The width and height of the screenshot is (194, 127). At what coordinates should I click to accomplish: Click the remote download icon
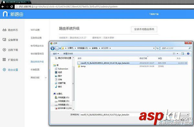(x=4, y=50)
